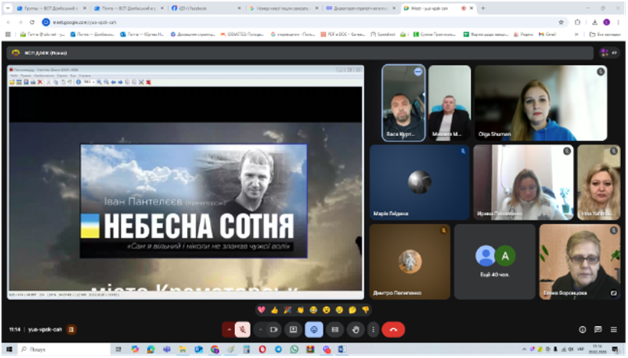The height and width of the screenshot is (358, 628).
Task: Send the thumbs down reaction
Action: click(365, 310)
